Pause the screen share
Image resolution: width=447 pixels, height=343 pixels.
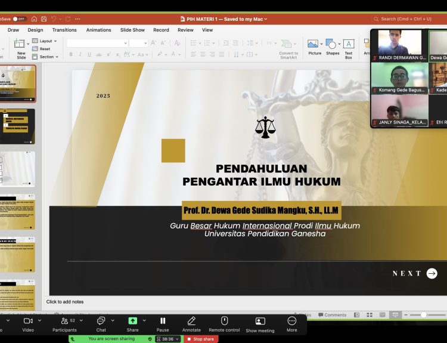163,323
